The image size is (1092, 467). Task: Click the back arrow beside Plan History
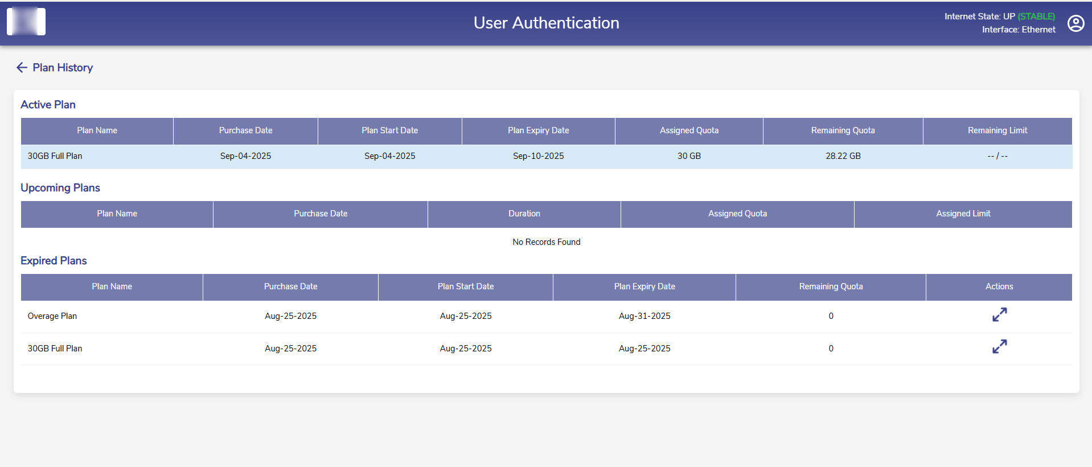point(22,68)
